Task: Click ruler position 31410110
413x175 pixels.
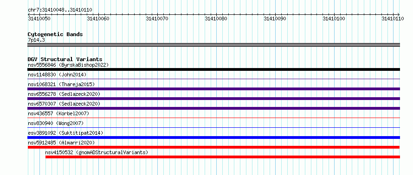Action: [x=393, y=19]
